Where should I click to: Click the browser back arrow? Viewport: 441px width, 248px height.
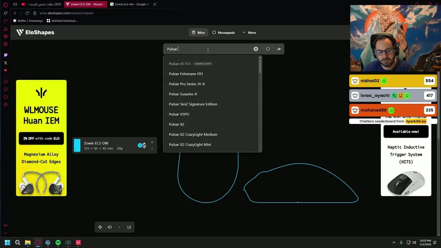(15, 13)
